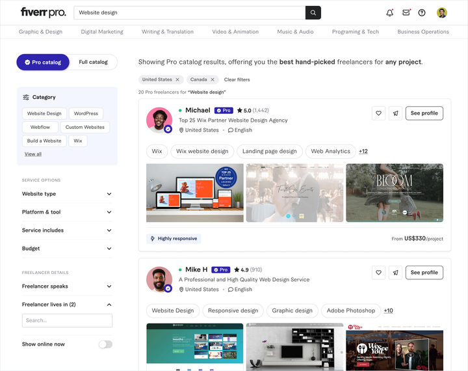
Task: Open the BLOOM portfolio thumbnail
Action: tap(395, 193)
